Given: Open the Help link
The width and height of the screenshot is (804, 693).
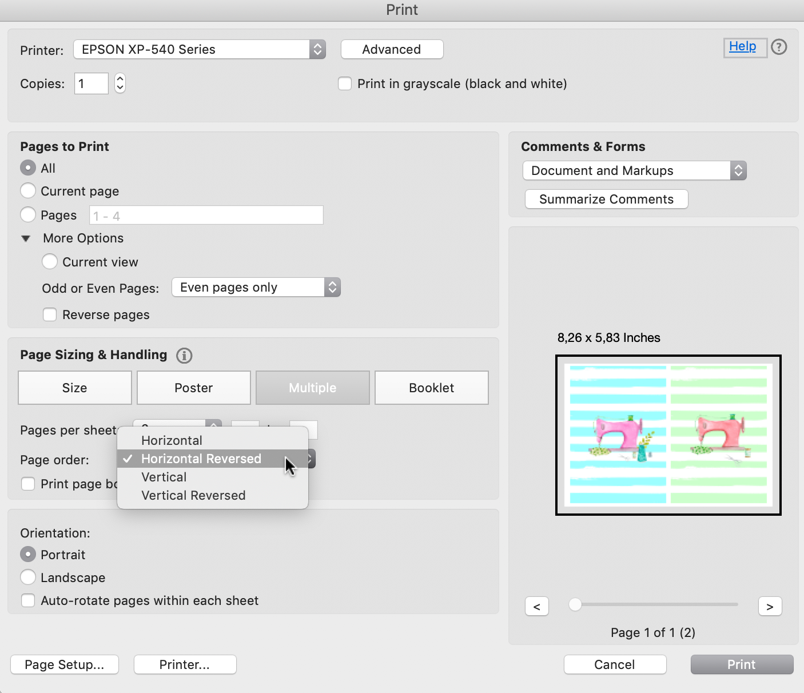Looking at the screenshot, I should click(742, 47).
